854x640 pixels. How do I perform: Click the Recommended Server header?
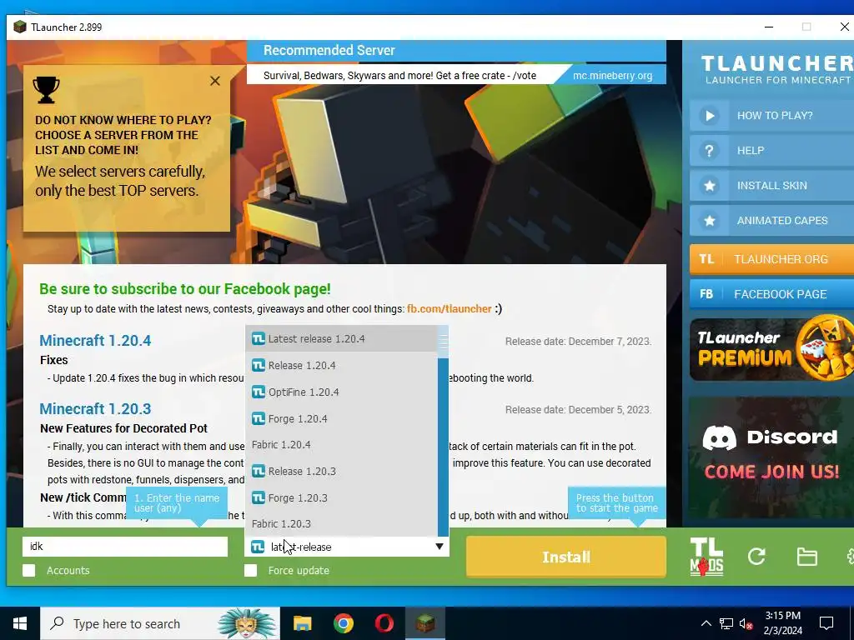[x=456, y=51]
